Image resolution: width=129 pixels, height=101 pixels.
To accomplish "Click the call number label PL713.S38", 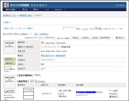I will [29, 90].
